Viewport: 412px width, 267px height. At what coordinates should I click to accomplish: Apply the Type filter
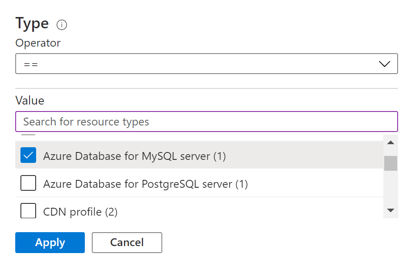50,243
